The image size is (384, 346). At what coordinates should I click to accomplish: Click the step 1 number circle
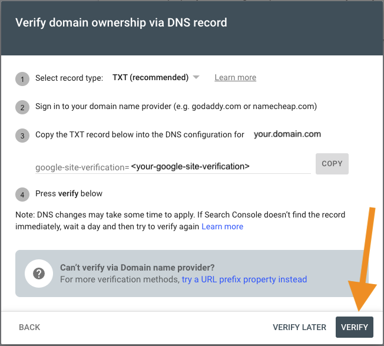(22, 79)
